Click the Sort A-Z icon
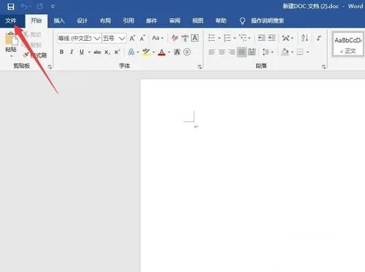 pyautogui.click(x=304, y=38)
